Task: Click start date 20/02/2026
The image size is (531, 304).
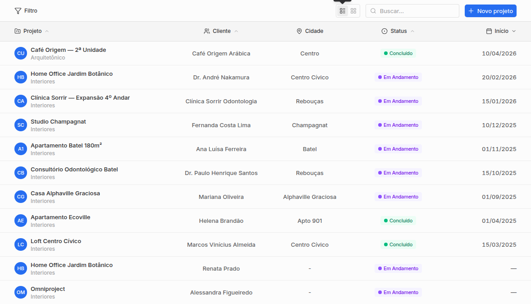Action: coord(499,77)
